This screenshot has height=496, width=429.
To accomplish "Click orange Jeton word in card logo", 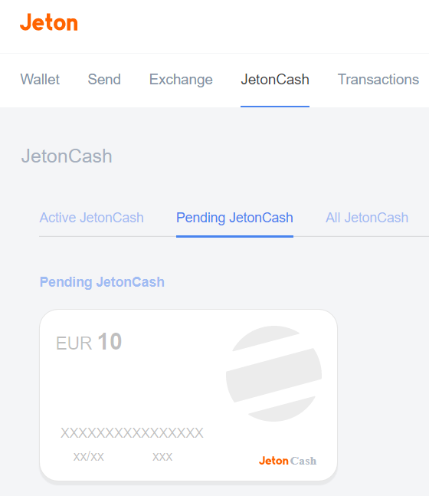I will click(273, 461).
